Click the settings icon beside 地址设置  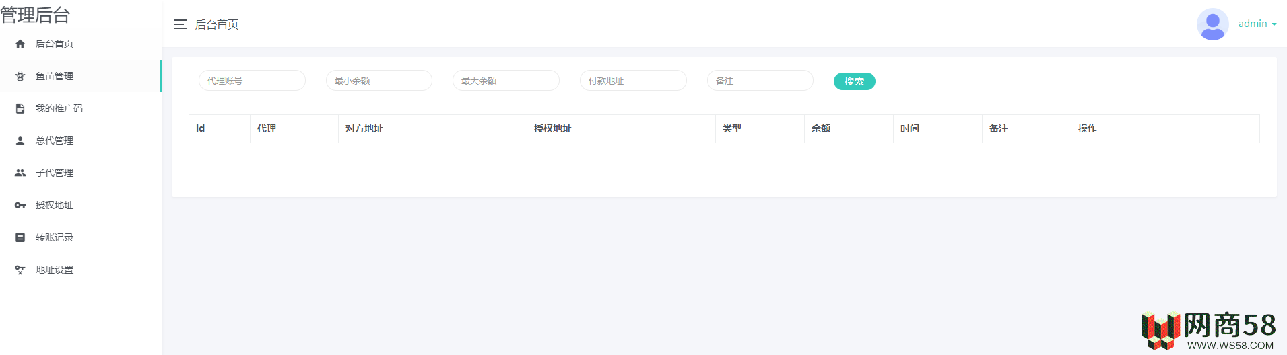pos(20,270)
